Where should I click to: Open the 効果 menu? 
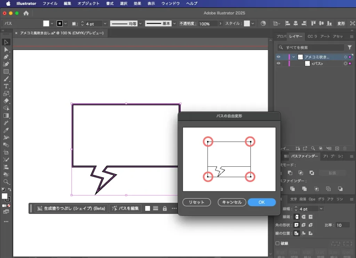pos(137,3)
